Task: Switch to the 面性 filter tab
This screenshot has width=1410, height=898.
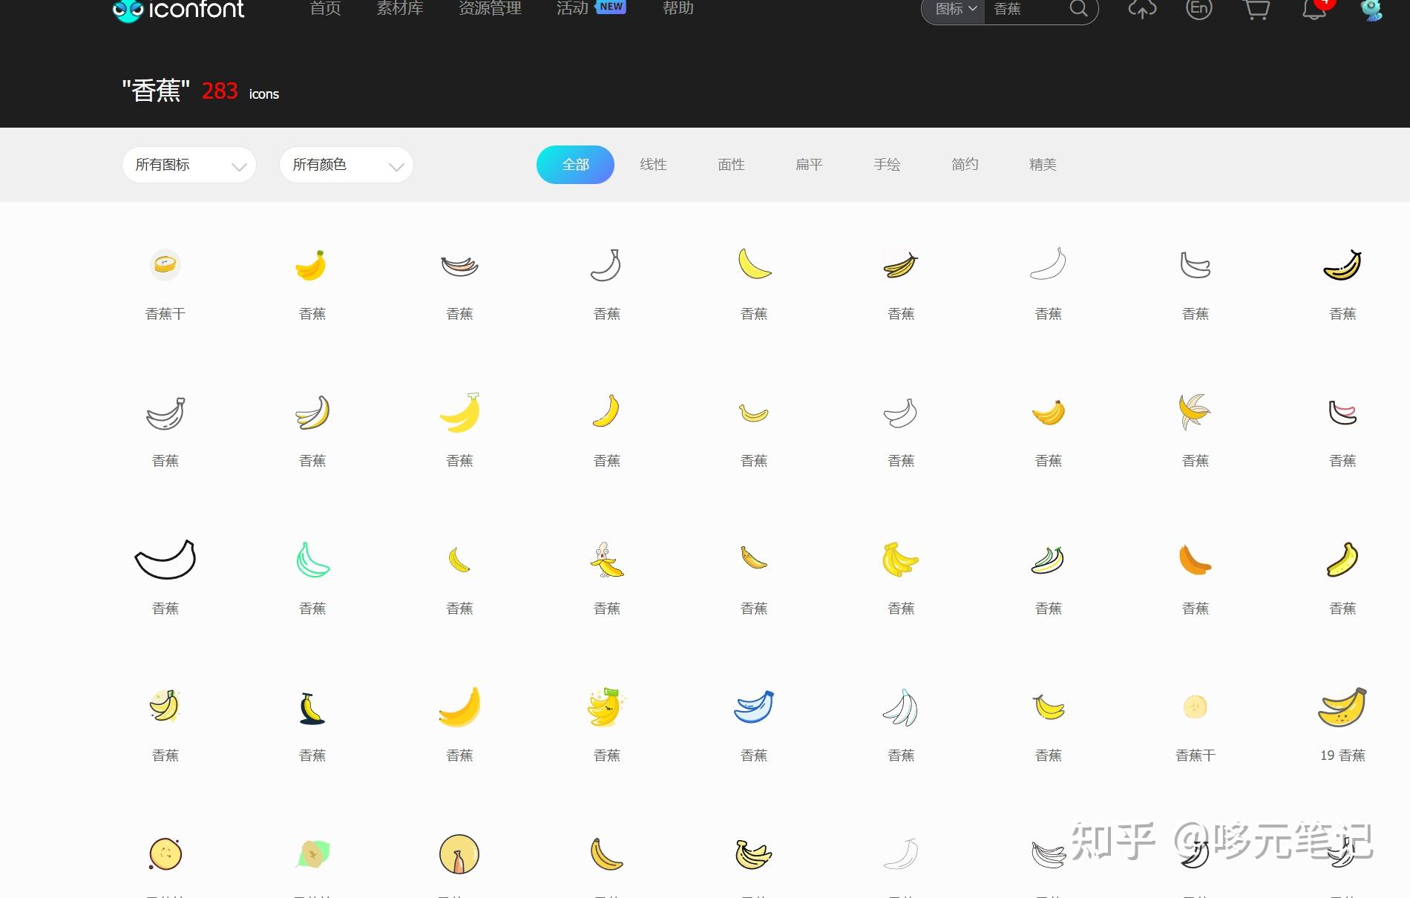Action: point(732,165)
